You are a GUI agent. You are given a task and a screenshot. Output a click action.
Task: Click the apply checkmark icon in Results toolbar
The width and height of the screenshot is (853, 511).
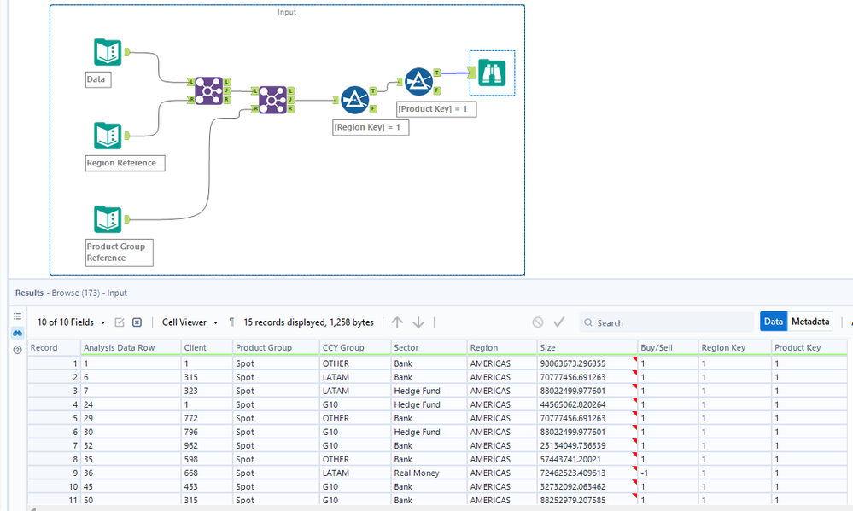point(558,322)
